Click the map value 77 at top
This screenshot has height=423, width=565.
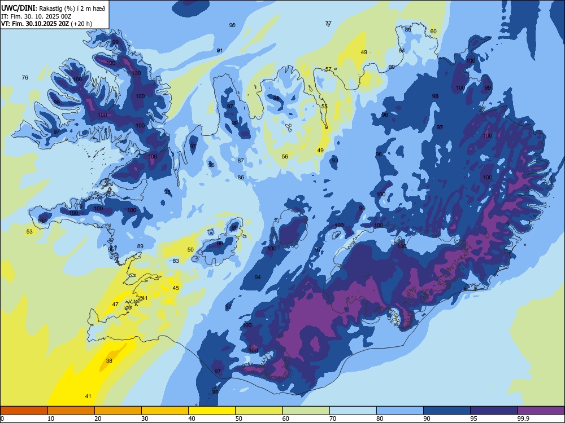click(x=328, y=24)
